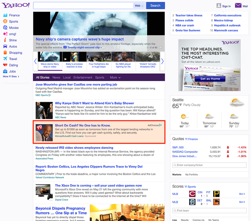This screenshot has height=221, width=251.
Task: Click the web search text field
Action: coord(83,6)
